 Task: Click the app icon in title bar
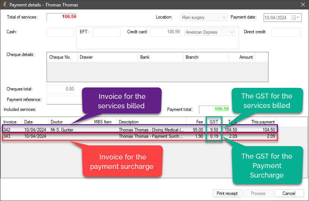click(x=5, y=5)
